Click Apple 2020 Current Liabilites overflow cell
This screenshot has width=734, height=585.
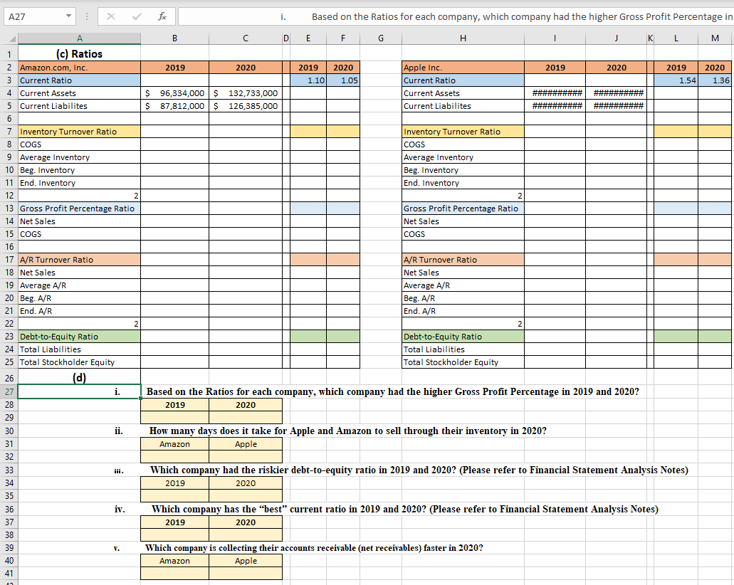tap(616, 106)
